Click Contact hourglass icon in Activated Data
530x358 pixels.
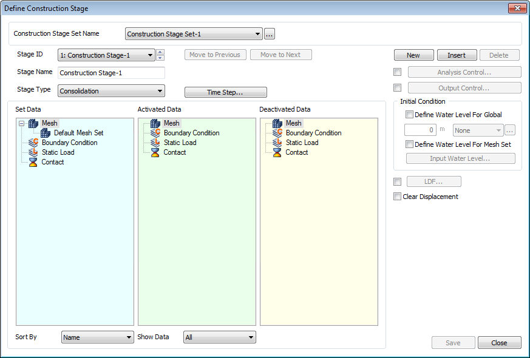point(155,152)
